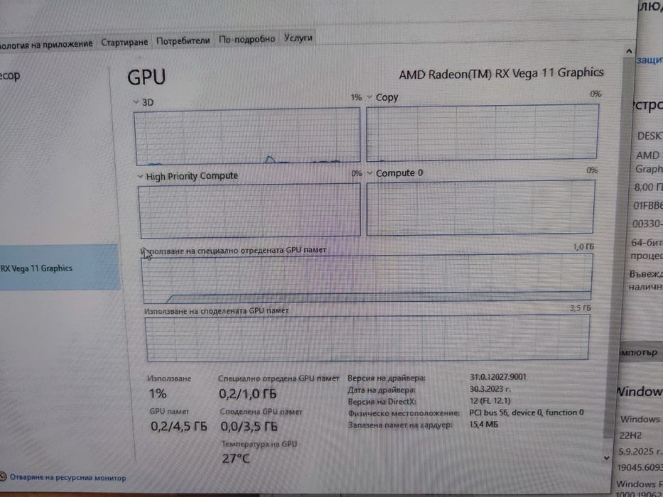Click the Copy usage graph
663x497 pixels.
482,133
